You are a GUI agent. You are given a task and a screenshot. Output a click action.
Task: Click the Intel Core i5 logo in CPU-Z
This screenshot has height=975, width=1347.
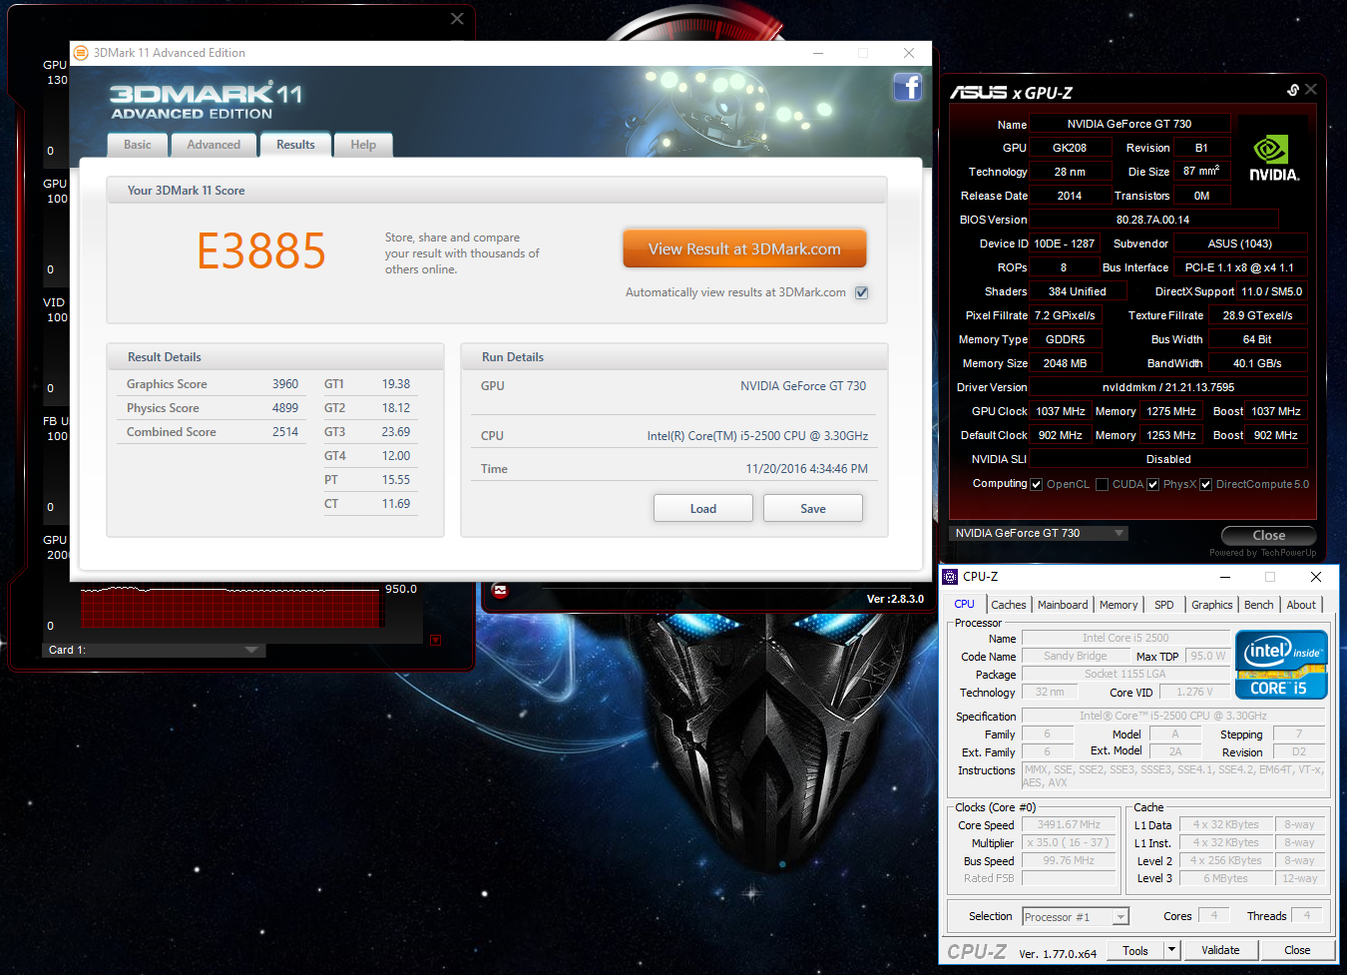click(x=1281, y=665)
